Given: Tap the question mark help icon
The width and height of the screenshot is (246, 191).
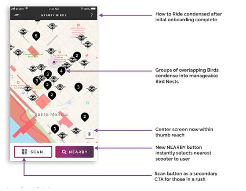Looking at the screenshot, I should click(92, 15).
